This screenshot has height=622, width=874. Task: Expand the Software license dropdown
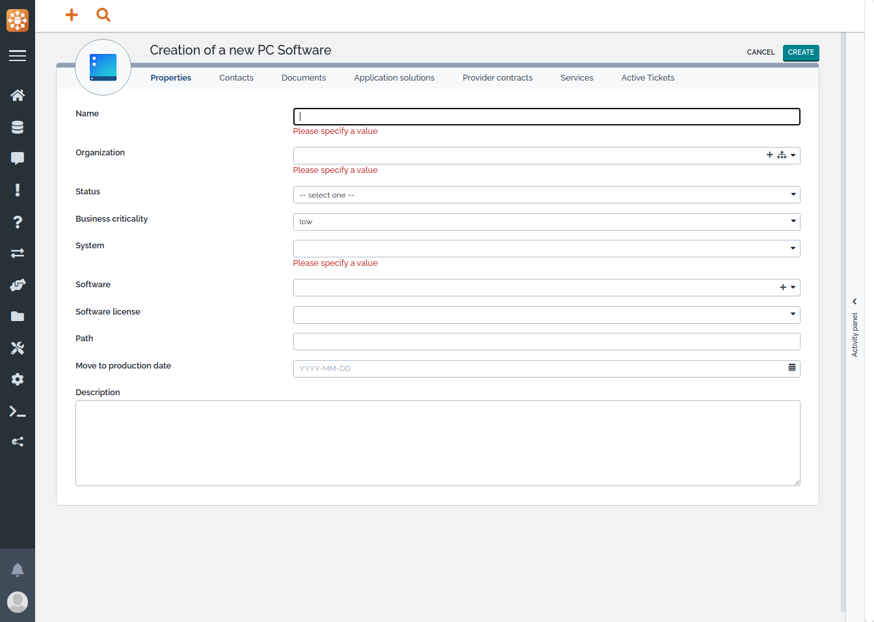(546, 315)
